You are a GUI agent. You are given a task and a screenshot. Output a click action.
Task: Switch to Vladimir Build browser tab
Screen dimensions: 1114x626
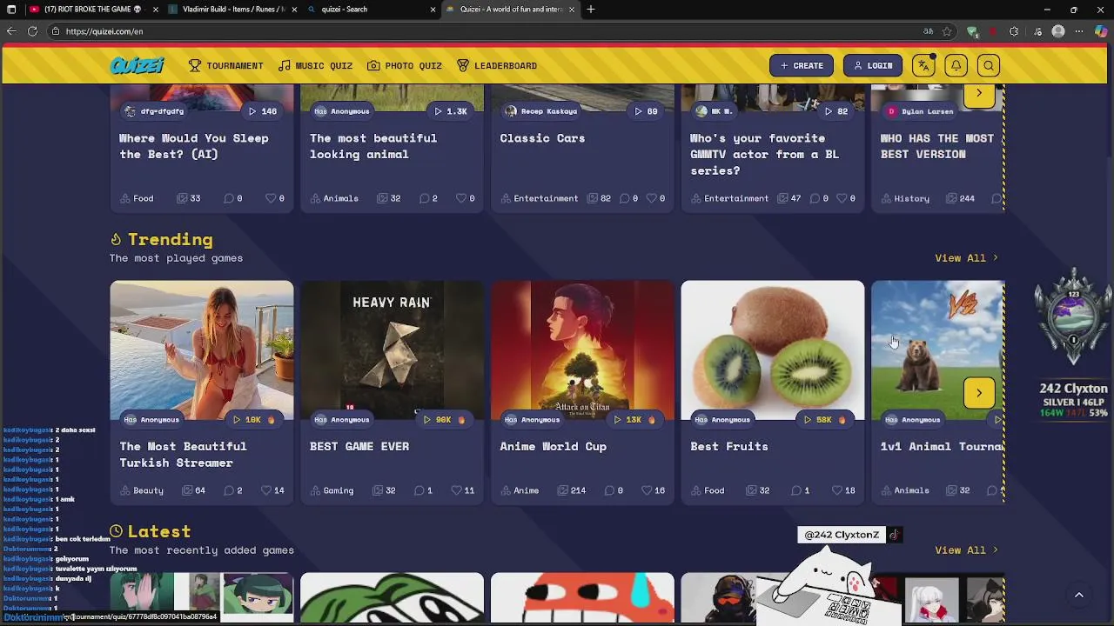pyautogui.click(x=232, y=10)
